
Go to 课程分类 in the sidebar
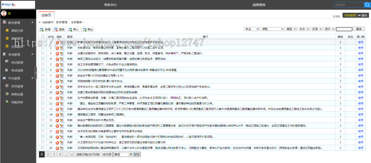17,31
